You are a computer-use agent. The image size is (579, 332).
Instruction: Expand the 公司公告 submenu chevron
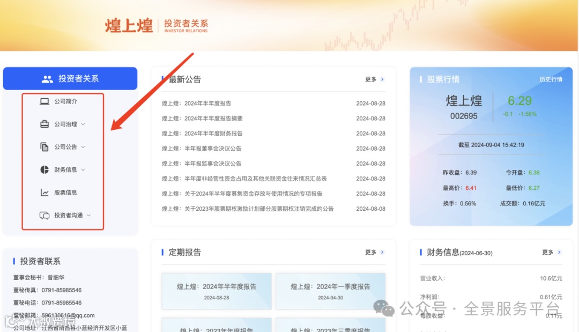point(83,147)
